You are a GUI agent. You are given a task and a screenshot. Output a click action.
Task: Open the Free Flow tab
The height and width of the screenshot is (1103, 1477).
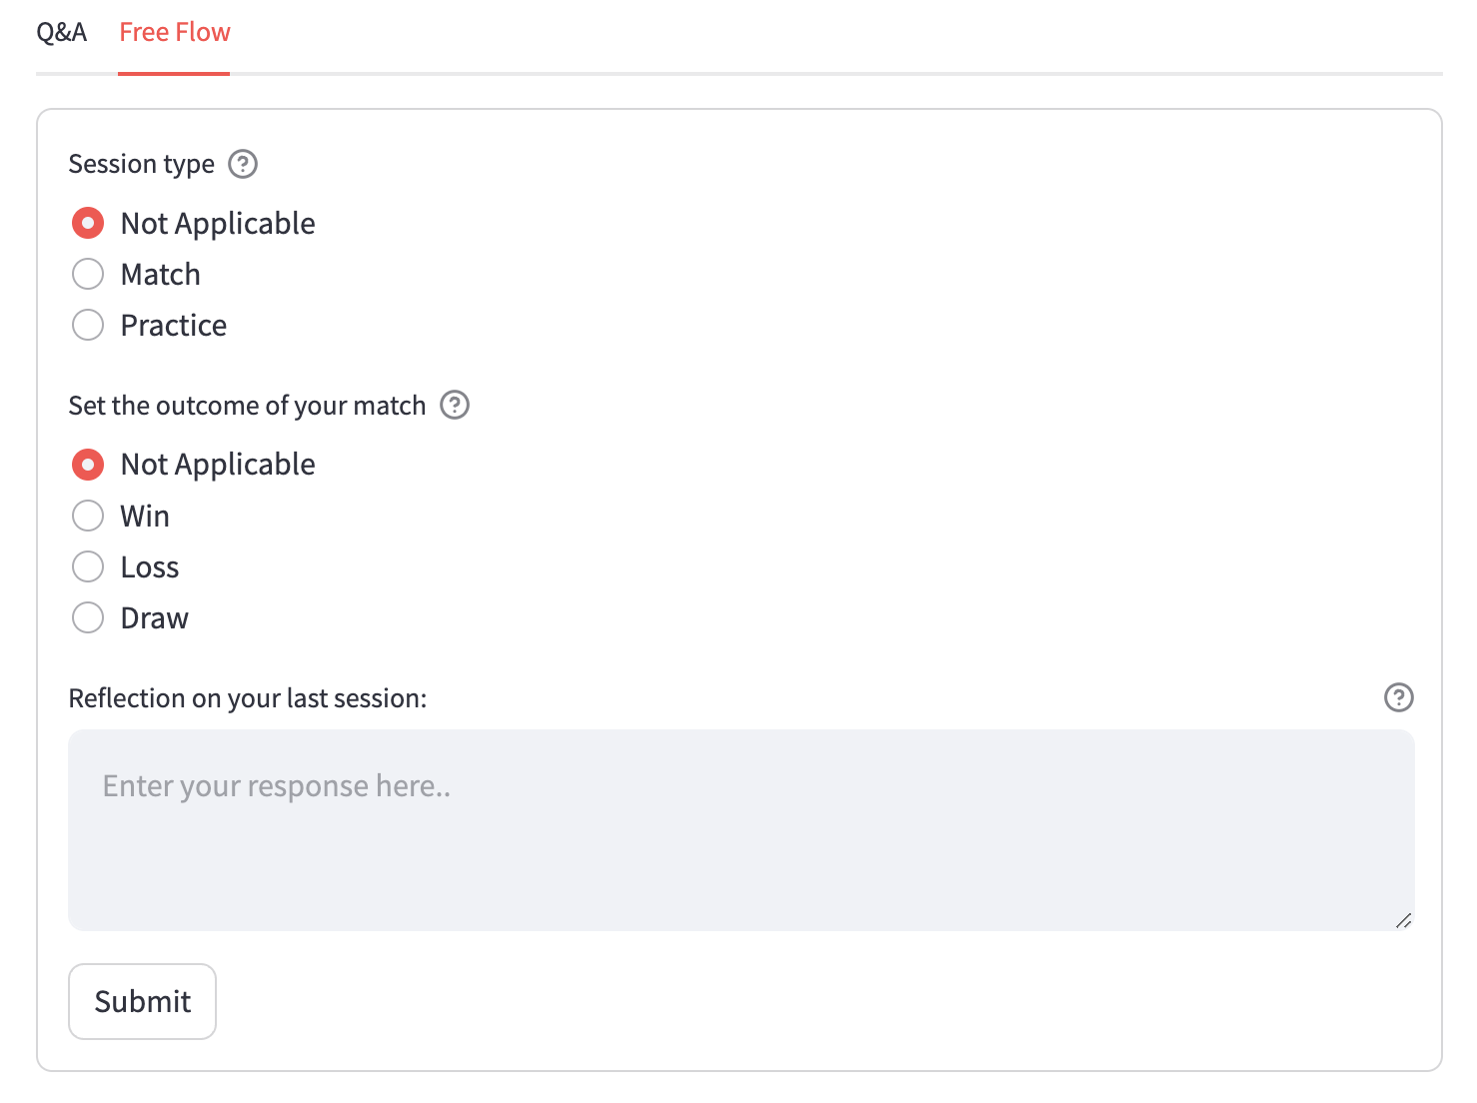tap(175, 33)
